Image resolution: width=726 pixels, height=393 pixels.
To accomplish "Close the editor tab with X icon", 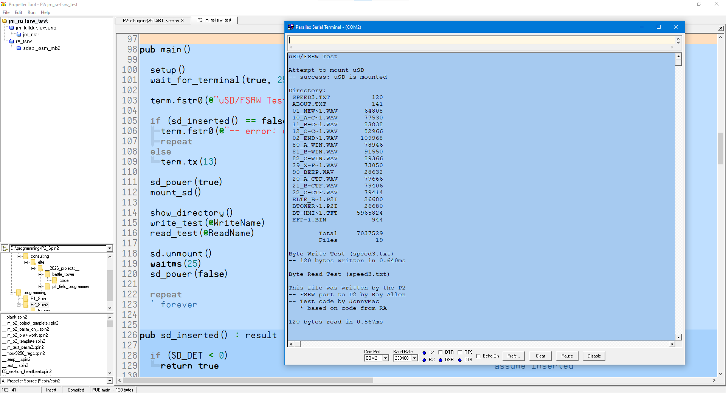I will click(x=721, y=28).
